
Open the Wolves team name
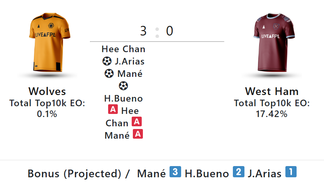pos(47,92)
